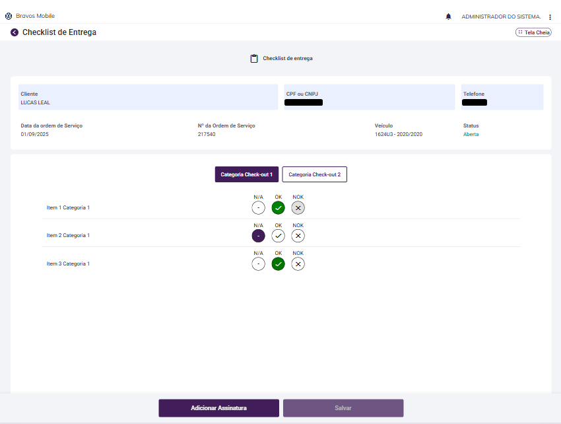Set Item 3 Categoria 1 to N/A
This screenshot has width=561, height=424.
point(258,264)
